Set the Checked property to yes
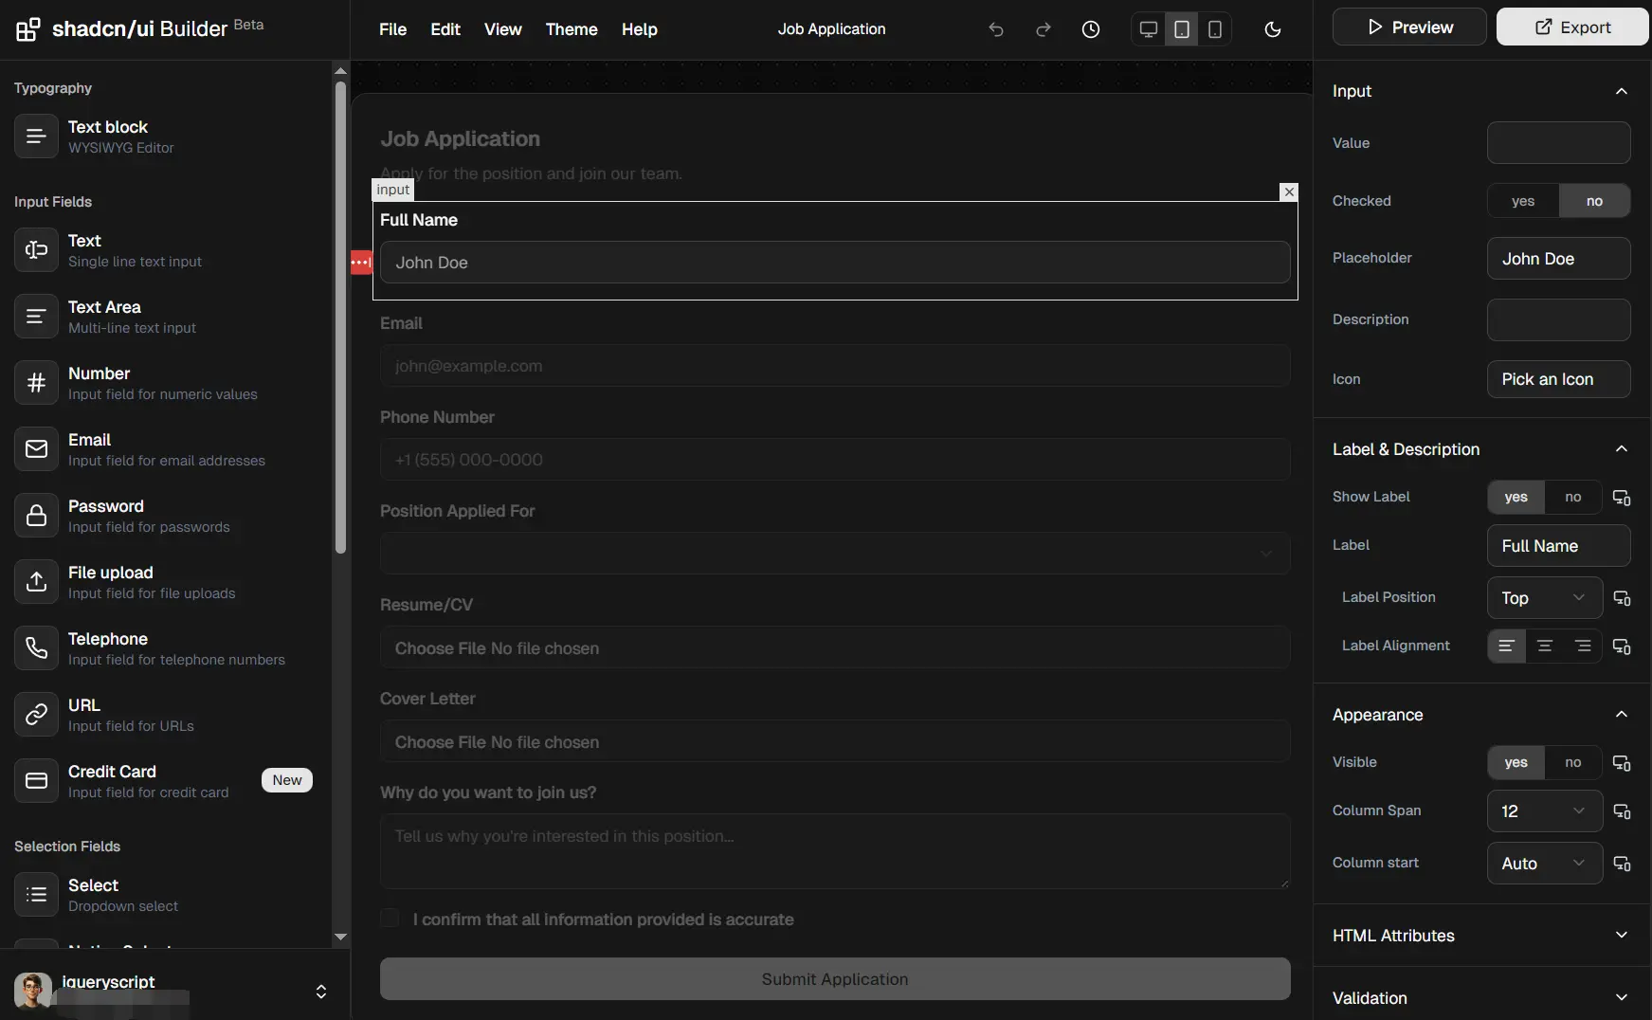 pyautogui.click(x=1524, y=201)
